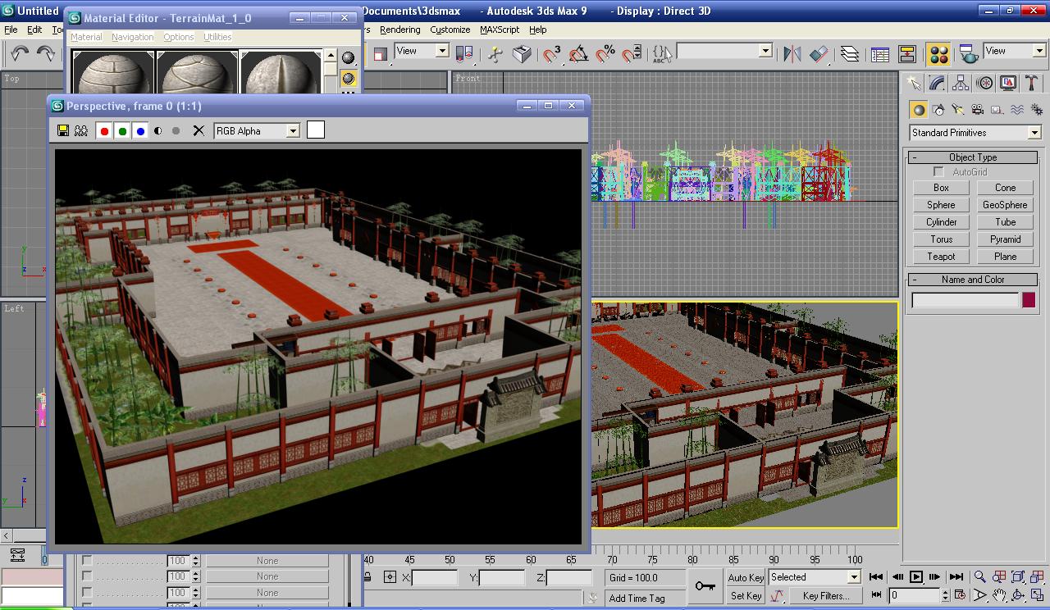Click the Key Filters button
Viewport: 1050px width, 610px height.
(x=826, y=596)
